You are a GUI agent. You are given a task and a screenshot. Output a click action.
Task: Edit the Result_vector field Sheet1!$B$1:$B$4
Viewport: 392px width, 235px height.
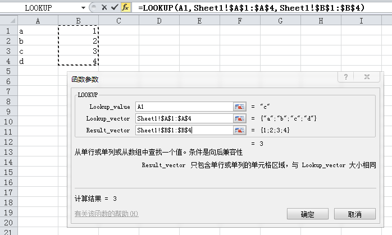(185, 130)
